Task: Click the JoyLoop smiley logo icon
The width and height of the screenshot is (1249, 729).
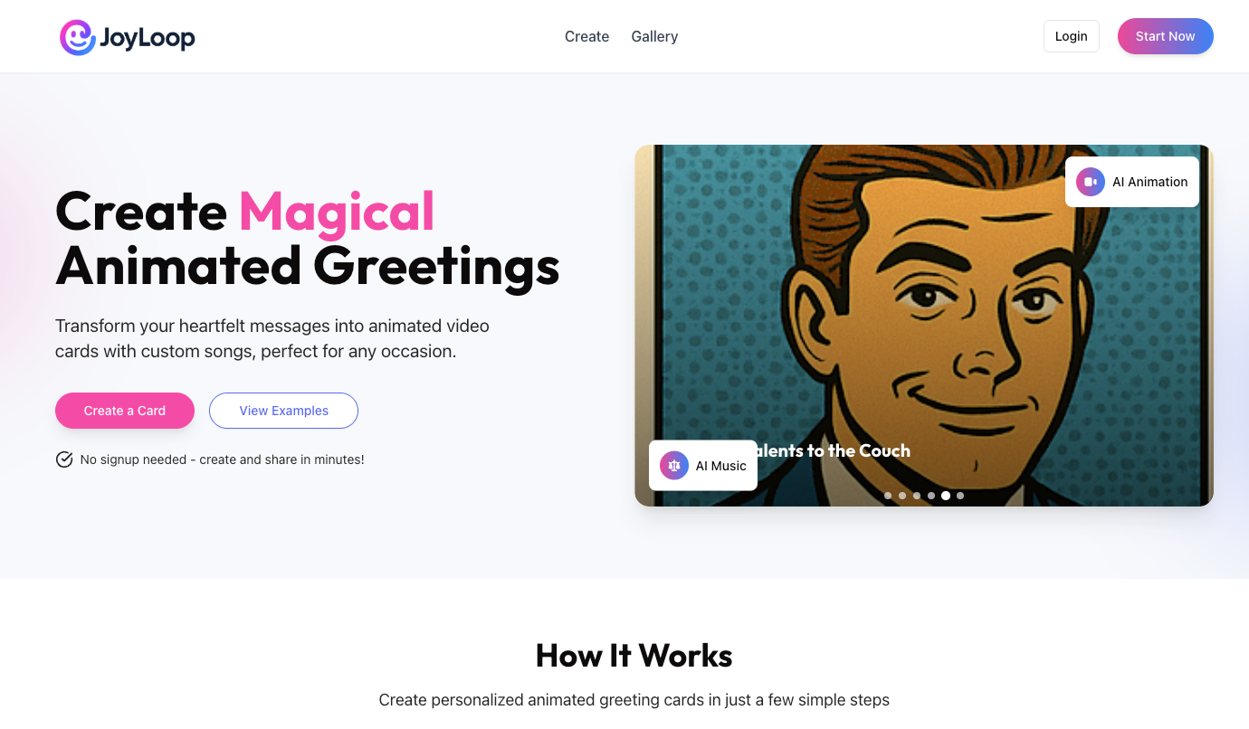Action: [x=78, y=37]
